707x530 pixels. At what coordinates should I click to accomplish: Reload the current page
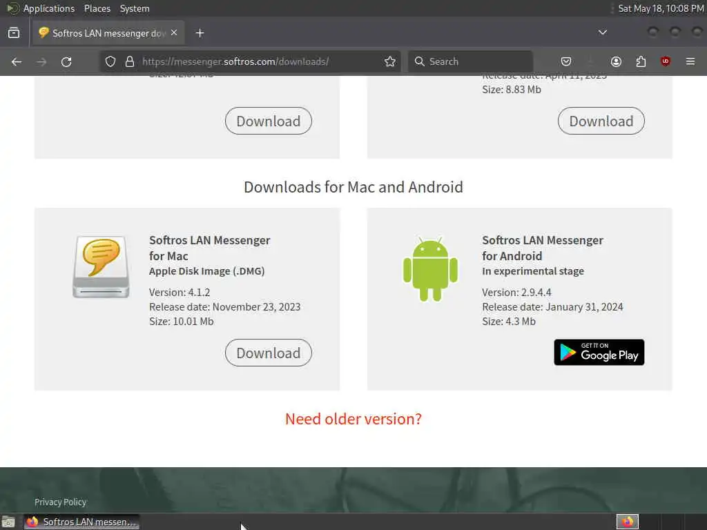point(66,61)
